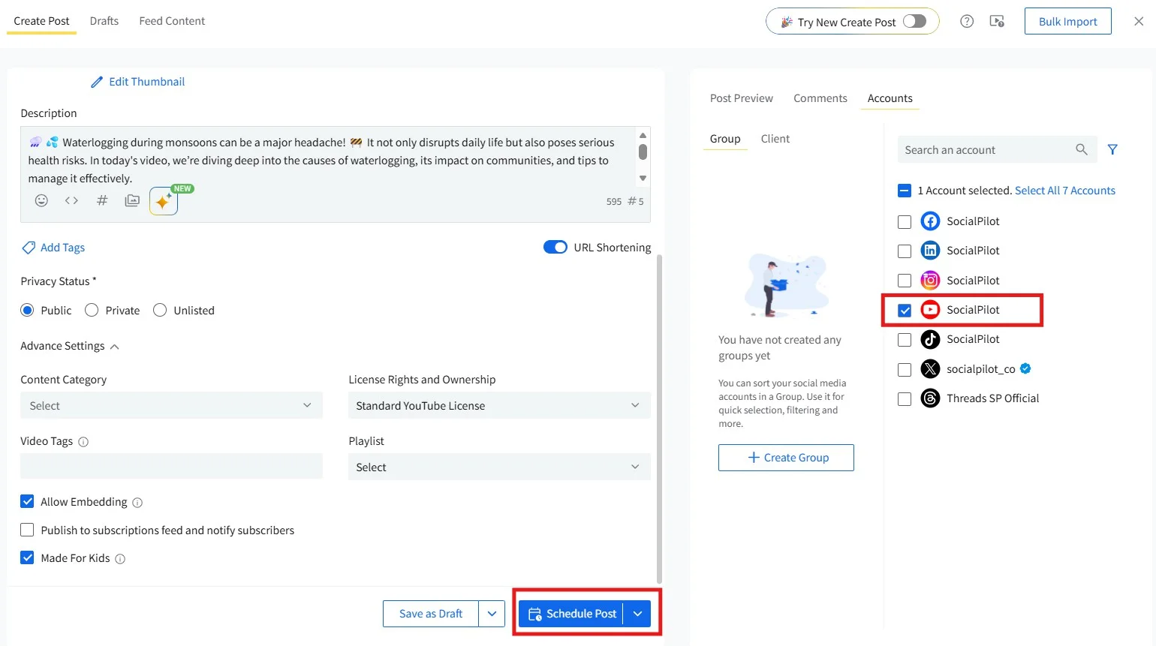Image resolution: width=1156 pixels, height=646 pixels.
Task: Uncheck the YouTube SocialPilot account checkbox
Action: tap(905, 311)
